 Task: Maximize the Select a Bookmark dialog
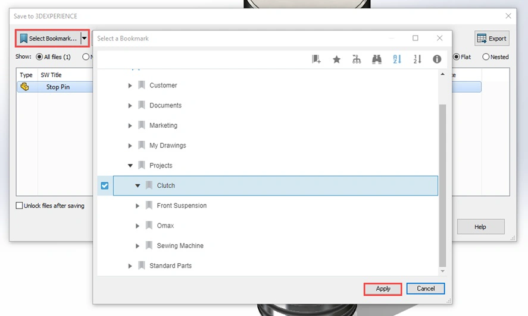pos(415,38)
